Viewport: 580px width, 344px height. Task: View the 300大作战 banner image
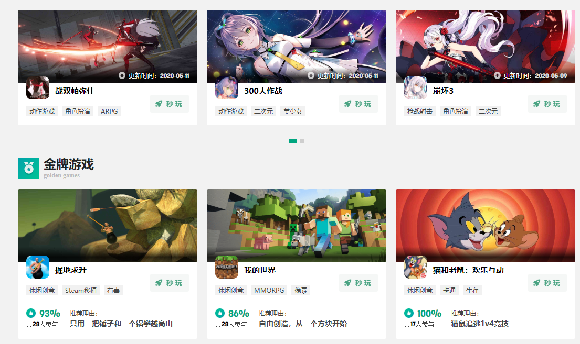tap(296, 47)
